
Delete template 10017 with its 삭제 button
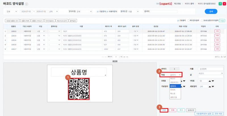(x=217, y=49)
